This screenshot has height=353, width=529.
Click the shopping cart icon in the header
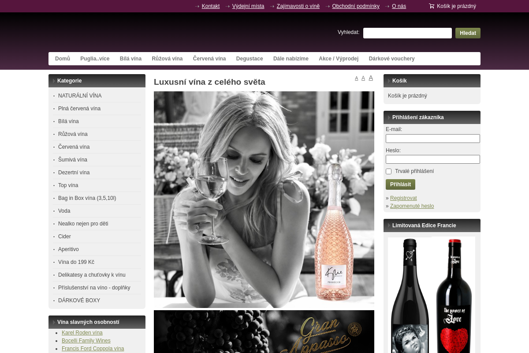coord(431,6)
